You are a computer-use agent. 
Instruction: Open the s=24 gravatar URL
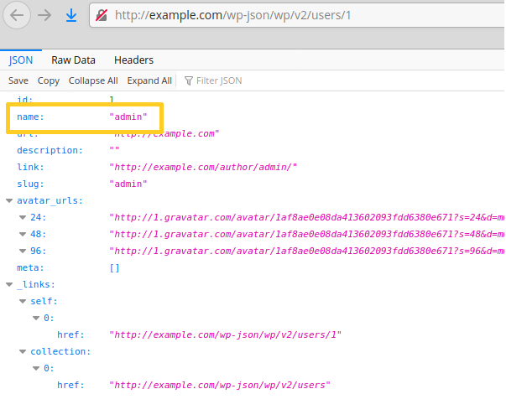pos(306,218)
